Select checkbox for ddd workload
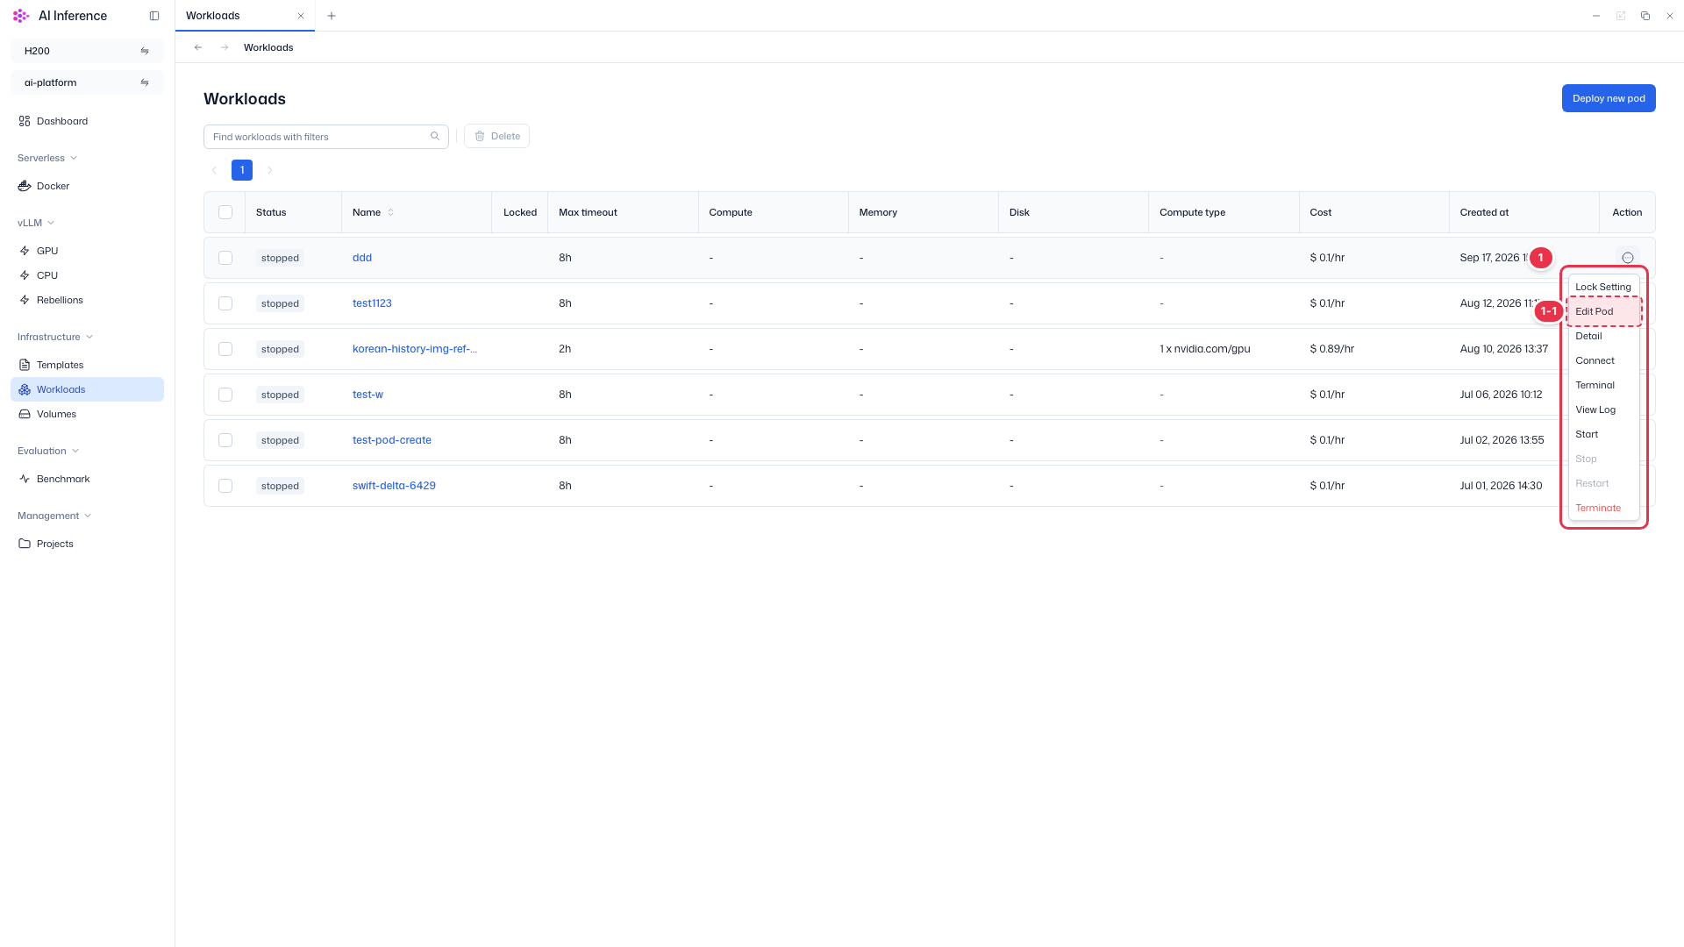Viewport: 1684px width, 947px height. tap(225, 258)
